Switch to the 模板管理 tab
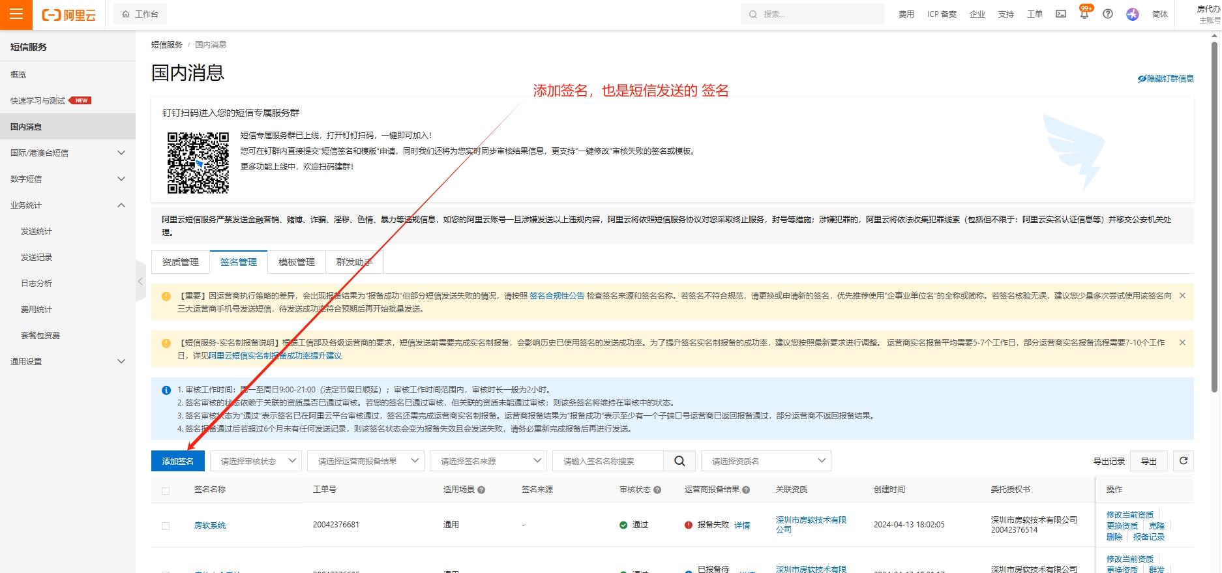This screenshot has height=573, width=1222. 297,262
